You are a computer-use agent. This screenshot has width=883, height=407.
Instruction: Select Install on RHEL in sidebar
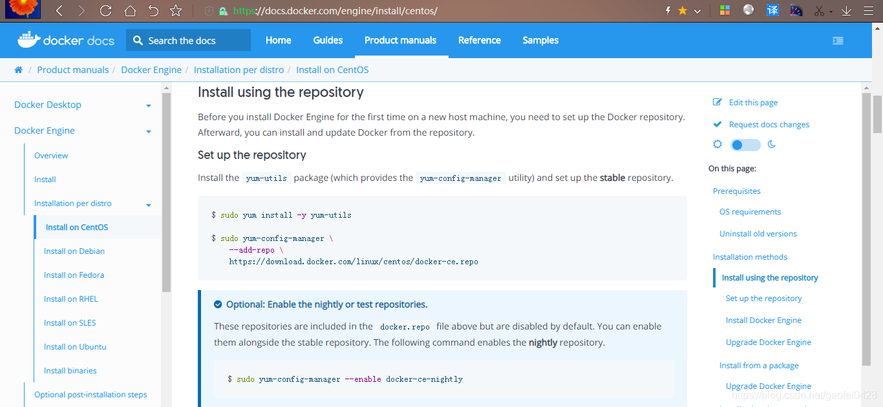pyautogui.click(x=71, y=299)
